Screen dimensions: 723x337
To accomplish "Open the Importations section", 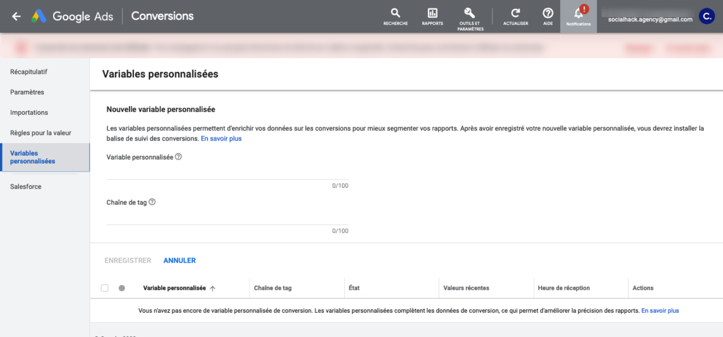I will pyautogui.click(x=29, y=112).
